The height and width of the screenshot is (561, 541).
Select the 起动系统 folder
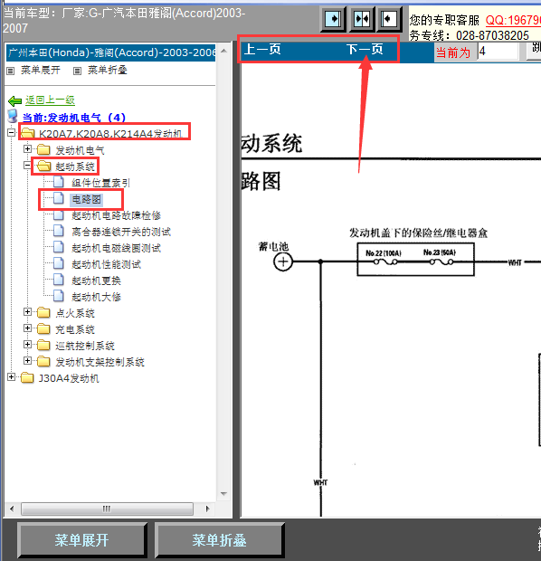pos(75,166)
